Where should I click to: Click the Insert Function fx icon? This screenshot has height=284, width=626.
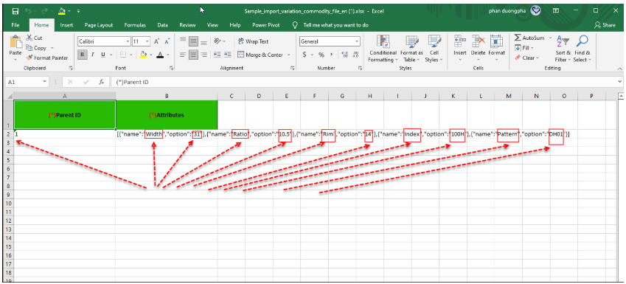tap(102, 82)
